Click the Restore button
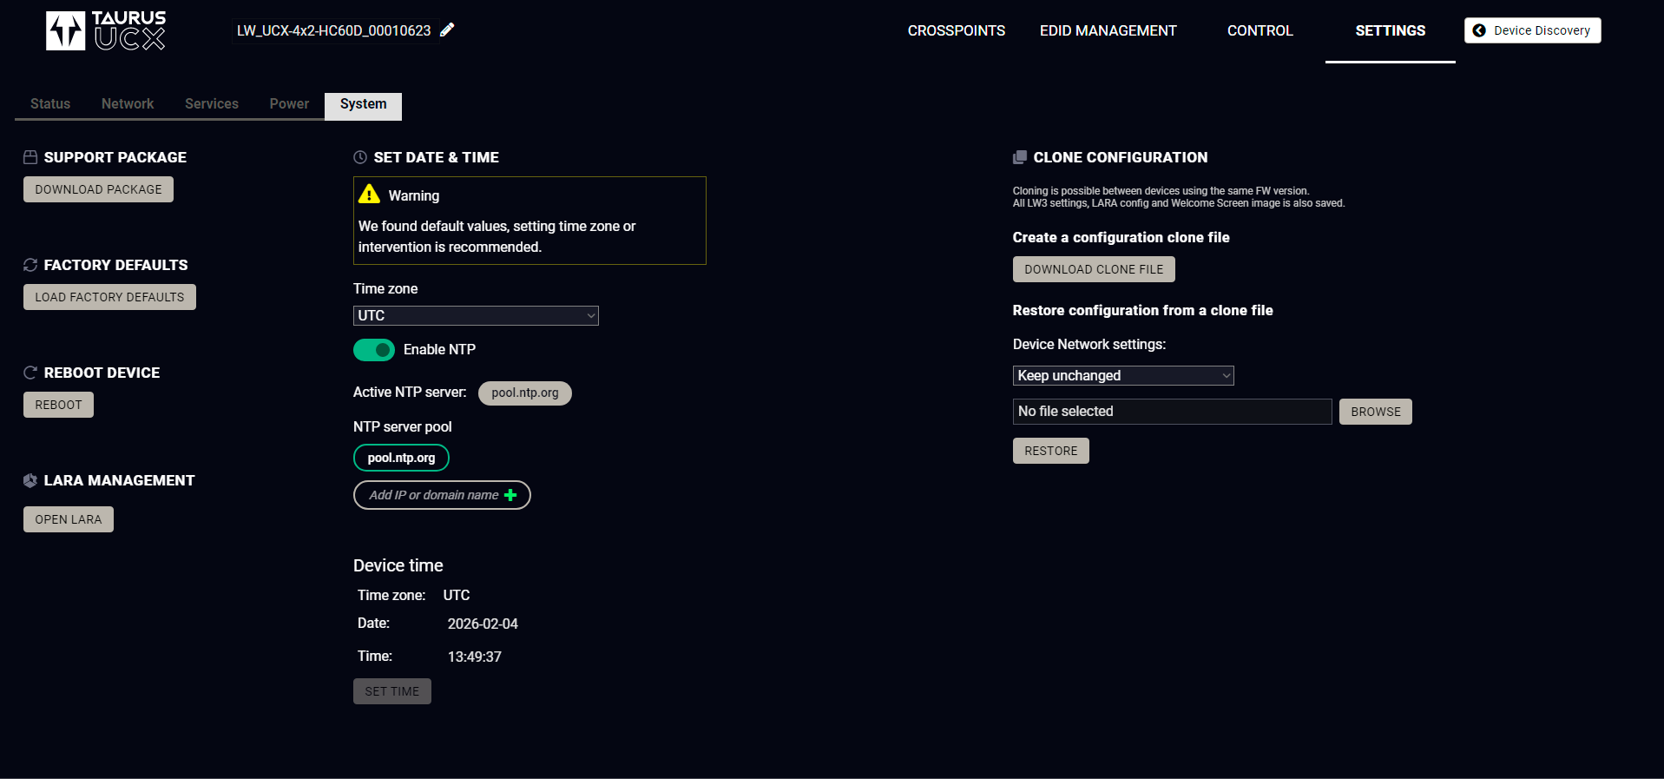This screenshot has width=1664, height=779. (x=1051, y=451)
